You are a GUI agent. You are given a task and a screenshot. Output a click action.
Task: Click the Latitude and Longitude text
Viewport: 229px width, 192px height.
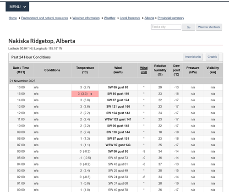35,49
